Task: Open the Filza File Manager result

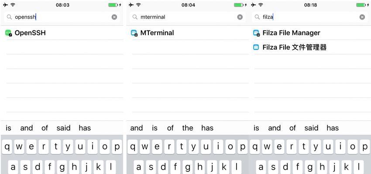Action: point(310,33)
